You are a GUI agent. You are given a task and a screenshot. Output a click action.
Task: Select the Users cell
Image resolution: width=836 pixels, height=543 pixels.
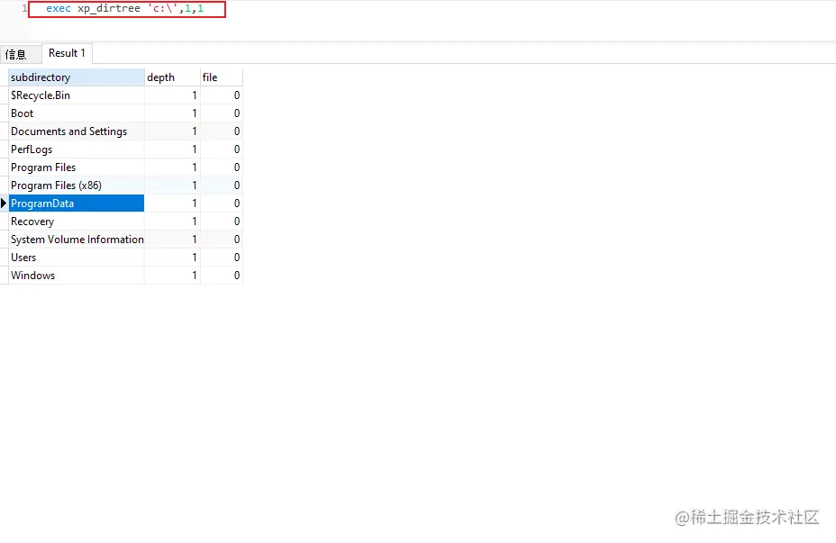[x=77, y=258]
